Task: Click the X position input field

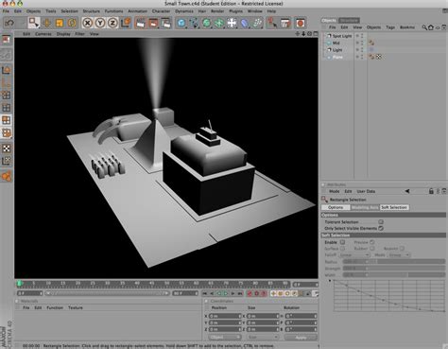Action: pos(225,316)
